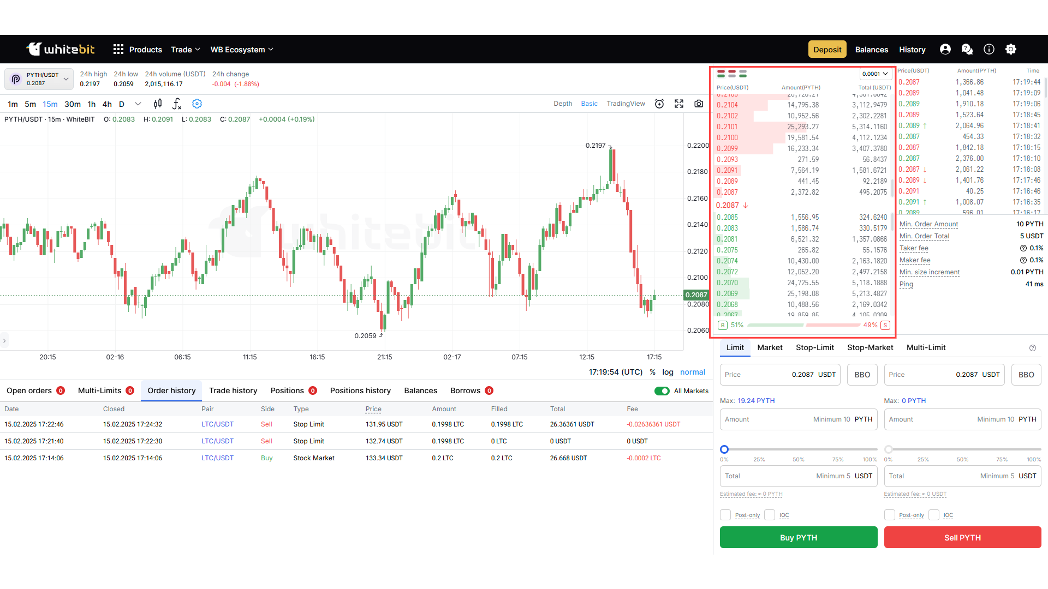Open order book precision 0.0001 dropdown
The image size is (1048, 589).
tap(875, 74)
